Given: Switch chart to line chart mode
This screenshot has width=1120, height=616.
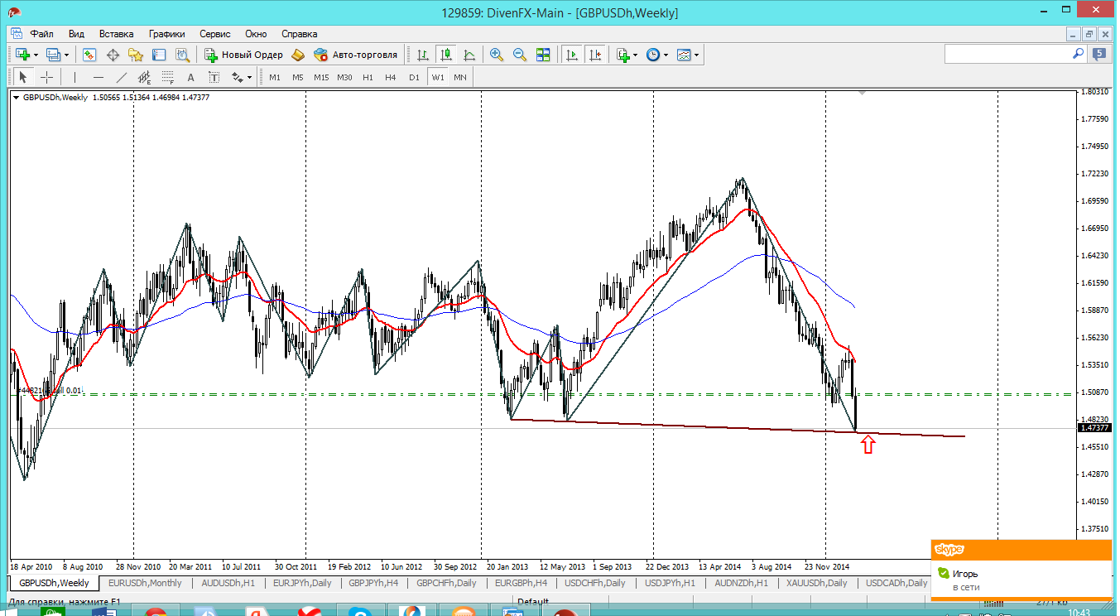Looking at the screenshot, I should pos(469,55).
